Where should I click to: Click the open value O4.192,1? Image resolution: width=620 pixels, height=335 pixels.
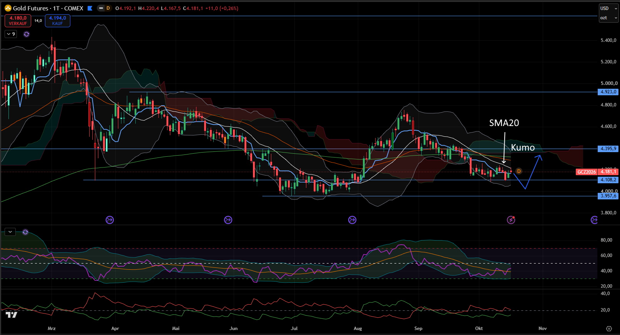click(126, 8)
